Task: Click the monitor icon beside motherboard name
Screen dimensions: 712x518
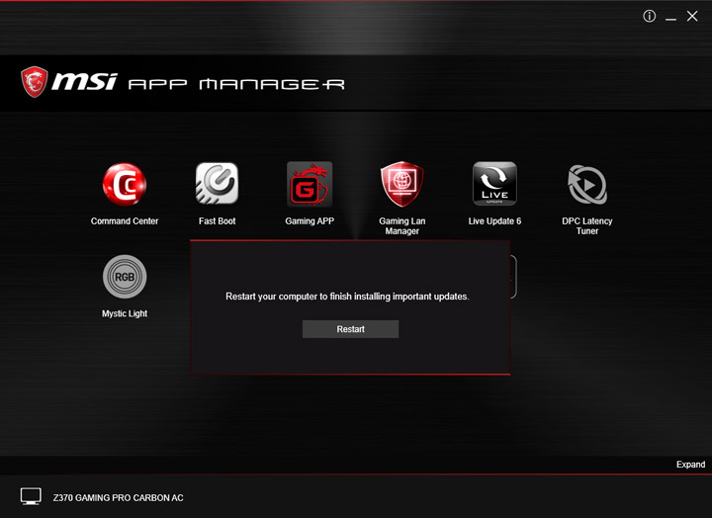Action: tap(31, 496)
